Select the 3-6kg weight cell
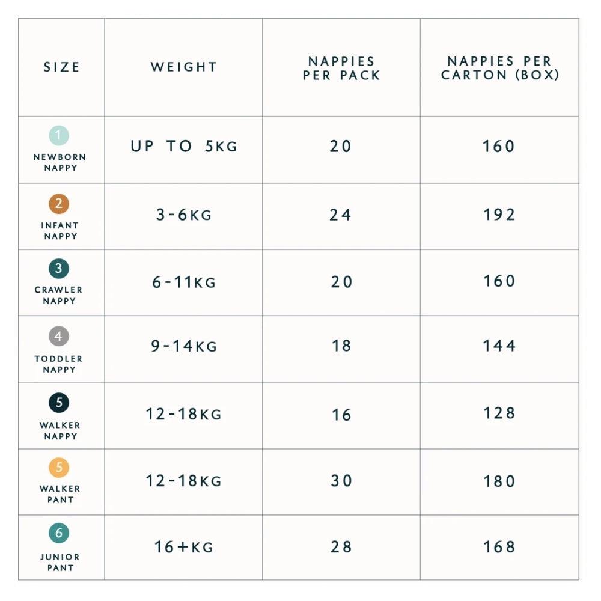 [x=184, y=215]
